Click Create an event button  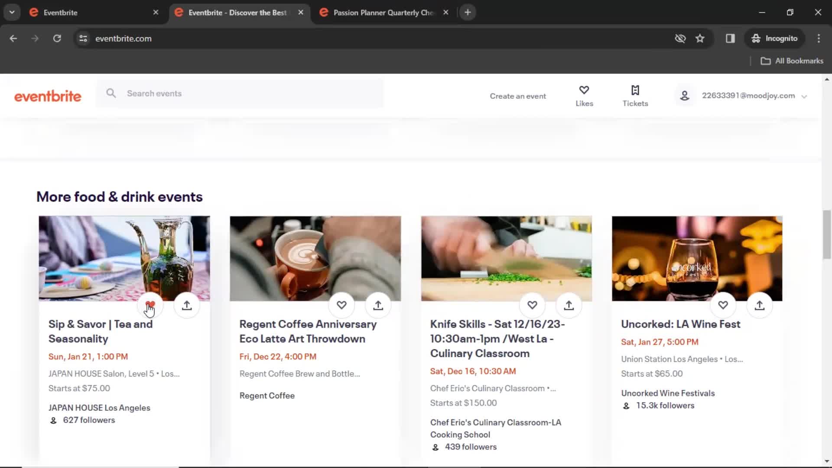tap(518, 95)
